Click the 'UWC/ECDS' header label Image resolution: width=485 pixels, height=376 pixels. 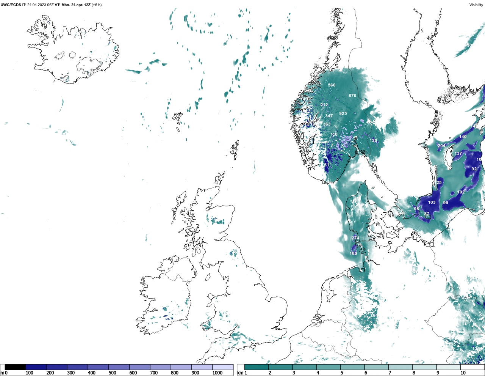tap(11, 5)
